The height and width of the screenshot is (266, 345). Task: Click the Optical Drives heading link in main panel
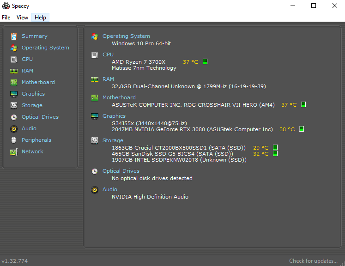121,171
